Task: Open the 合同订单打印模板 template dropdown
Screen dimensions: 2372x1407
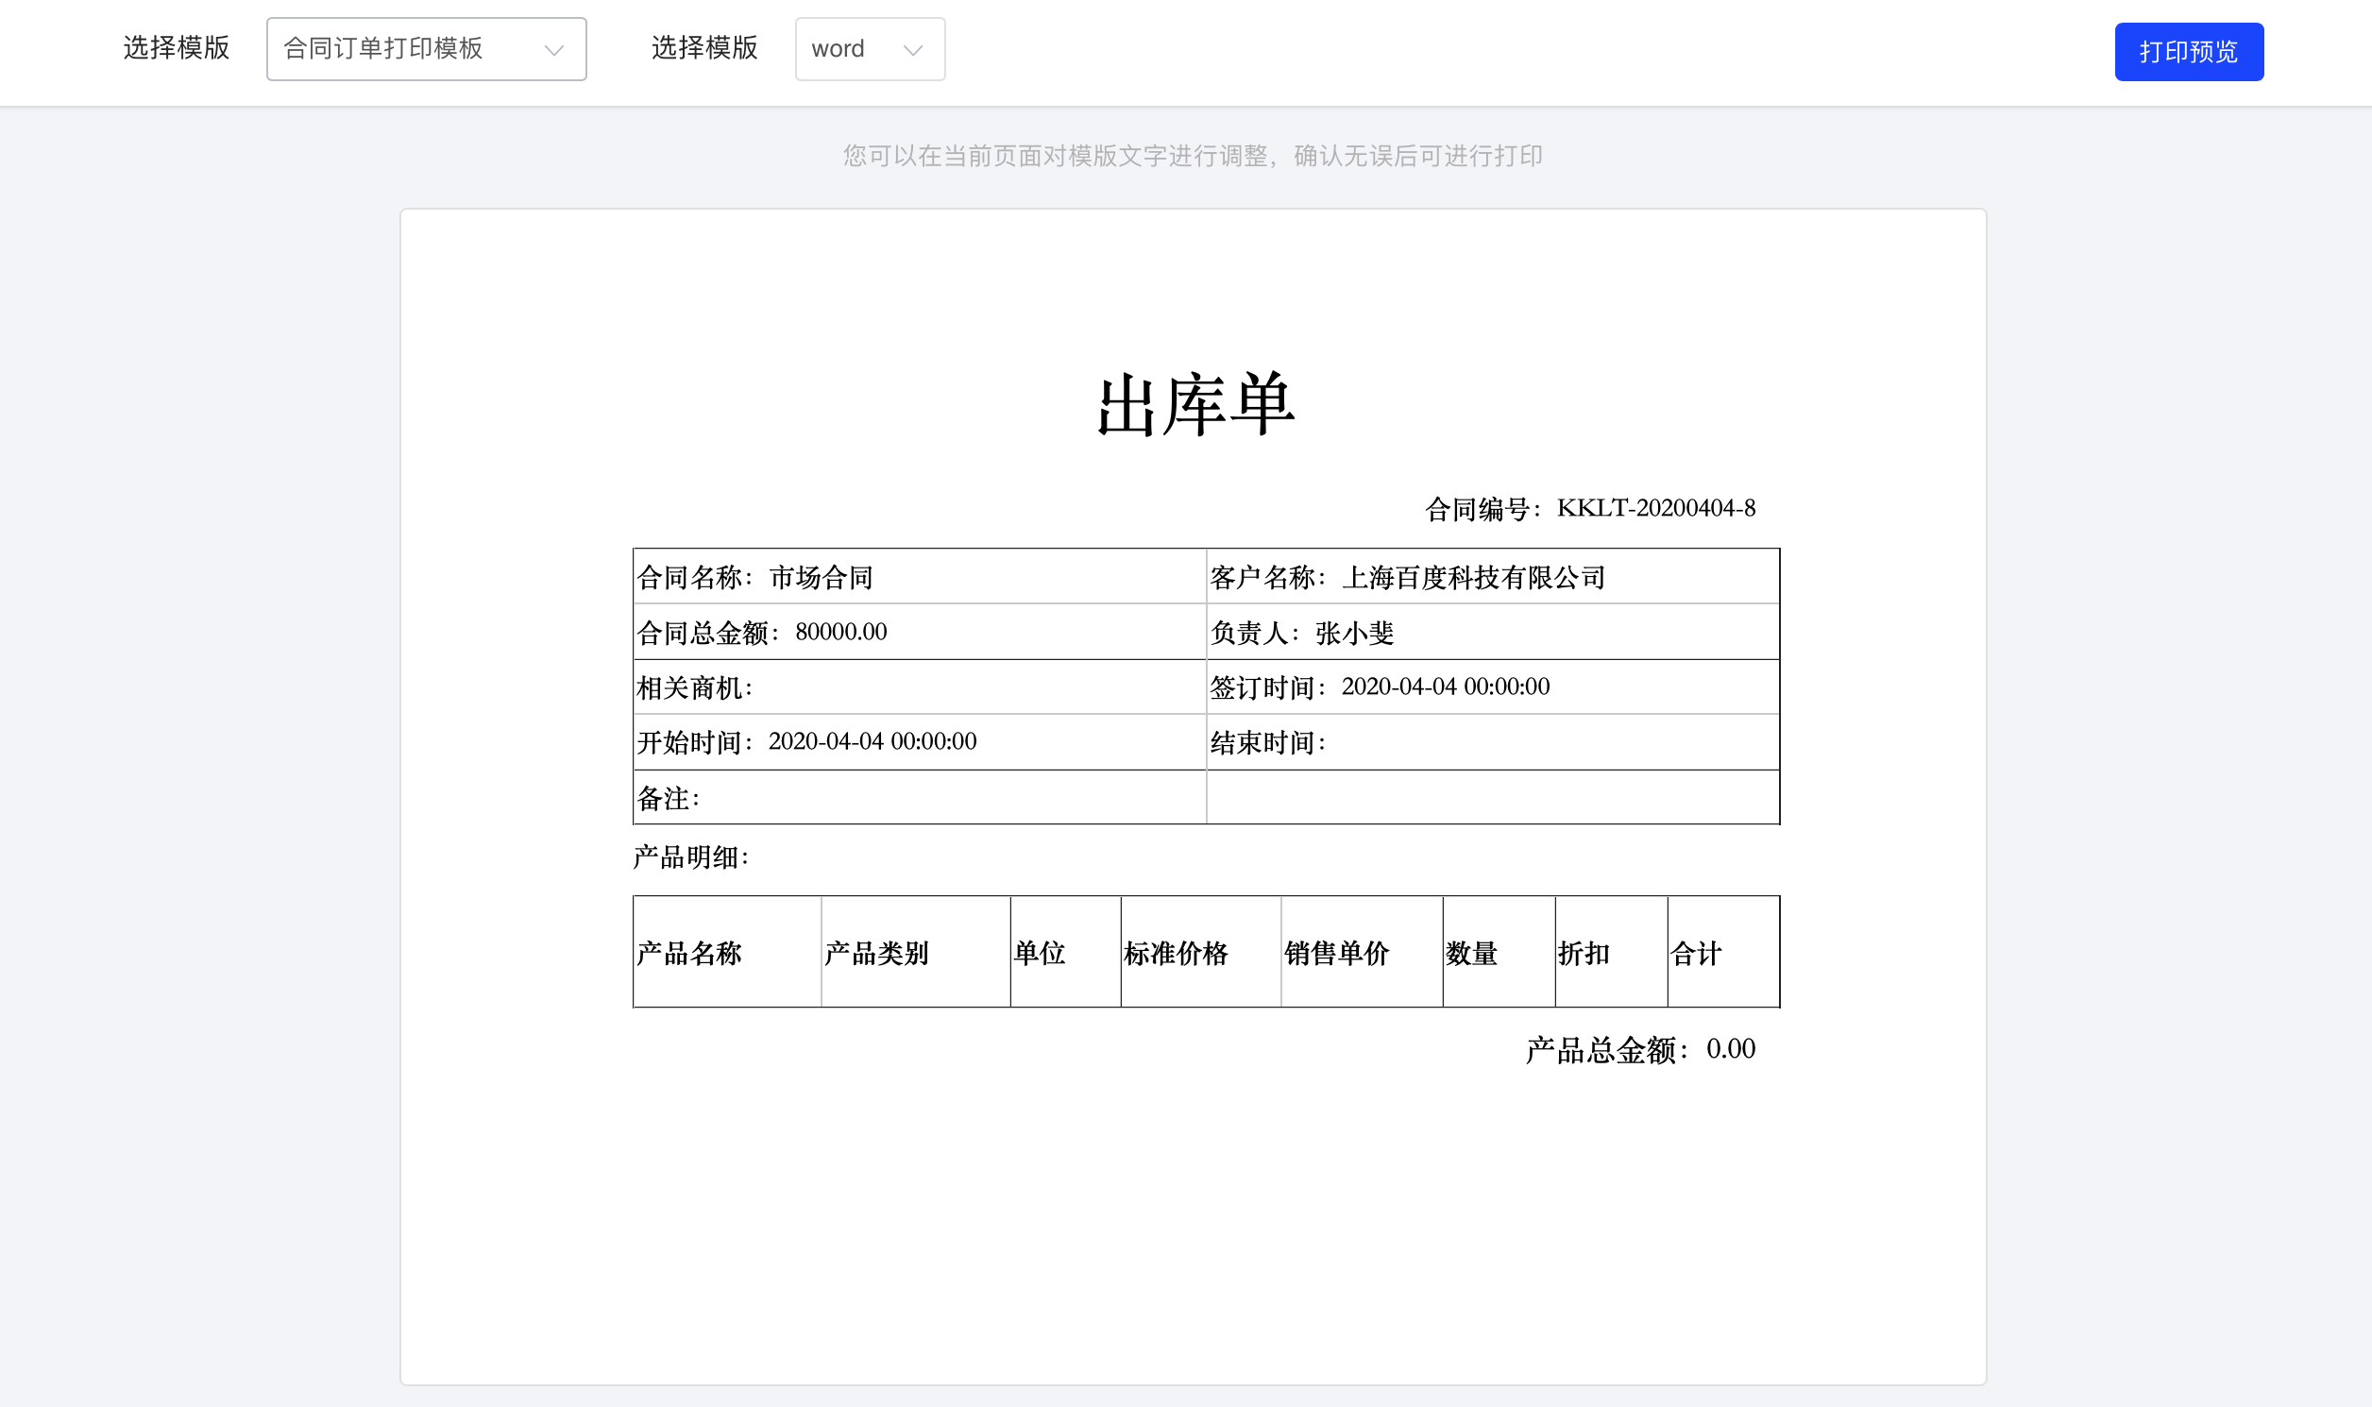Action: pos(408,49)
